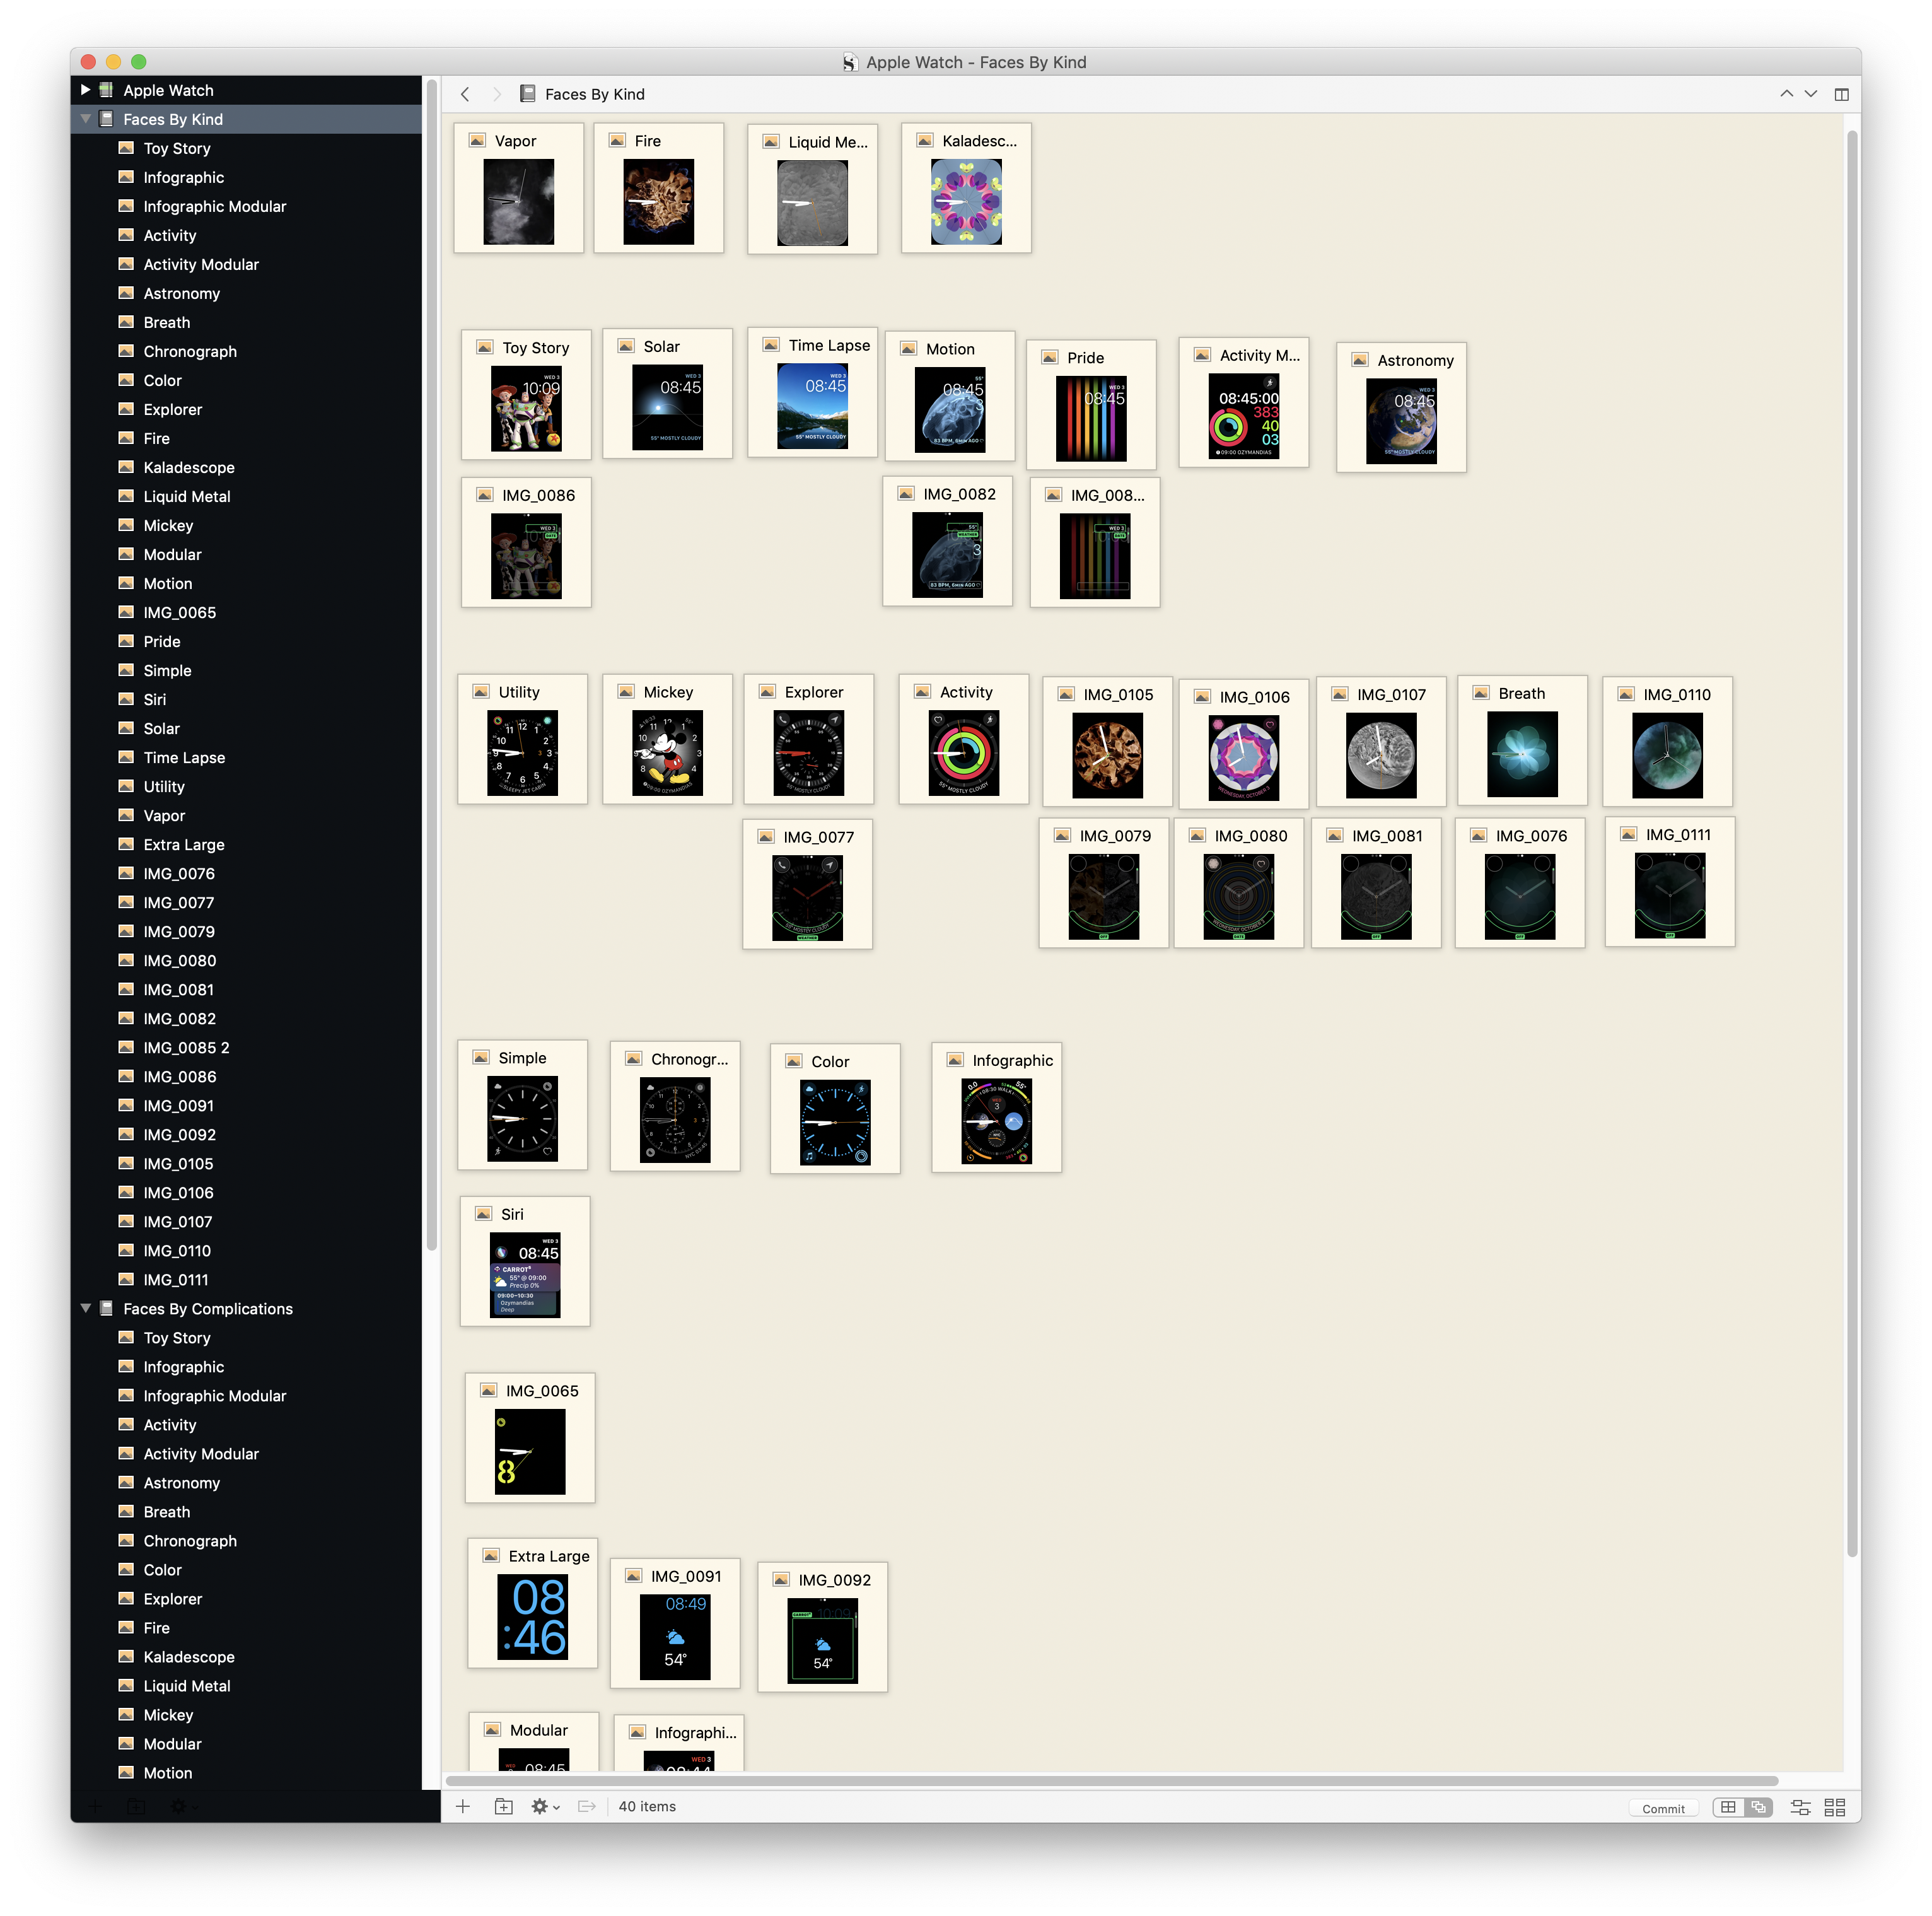This screenshot has height=1916, width=1932.
Task: Go back with the left chevron
Action: [465, 94]
